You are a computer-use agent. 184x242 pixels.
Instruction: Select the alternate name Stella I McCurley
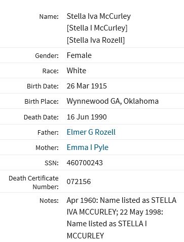point(97,28)
